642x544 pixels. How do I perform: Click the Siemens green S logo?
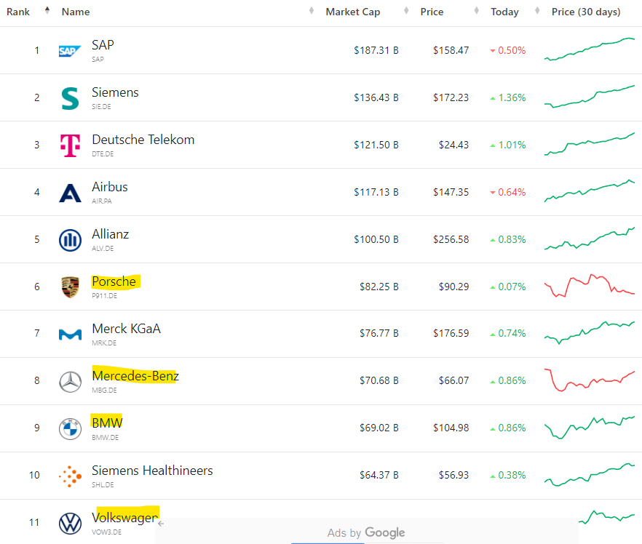pos(70,98)
